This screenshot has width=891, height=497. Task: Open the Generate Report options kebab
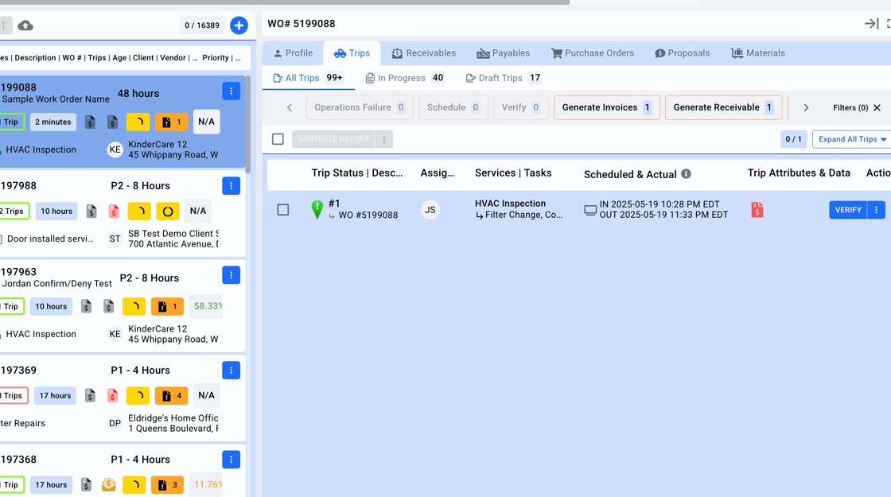pyautogui.click(x=384, y=139)
